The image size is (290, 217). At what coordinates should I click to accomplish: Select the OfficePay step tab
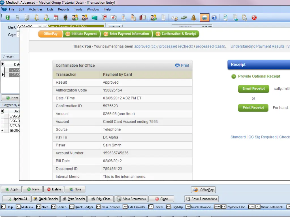coord(50,34)
